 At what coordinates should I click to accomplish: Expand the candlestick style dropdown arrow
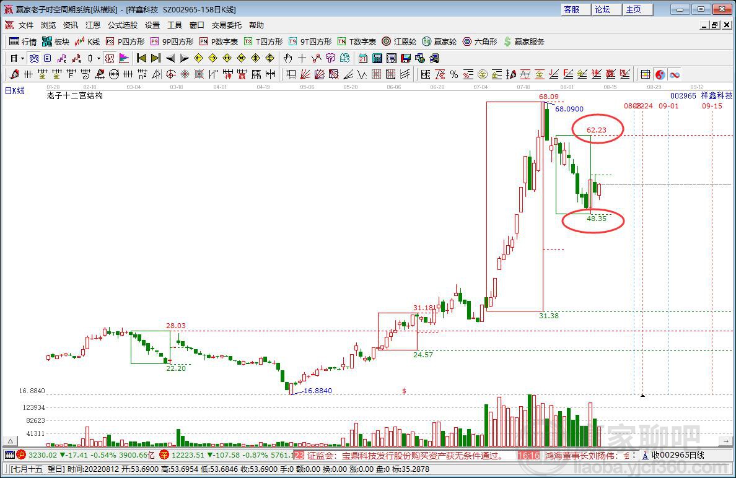point(99,59)
